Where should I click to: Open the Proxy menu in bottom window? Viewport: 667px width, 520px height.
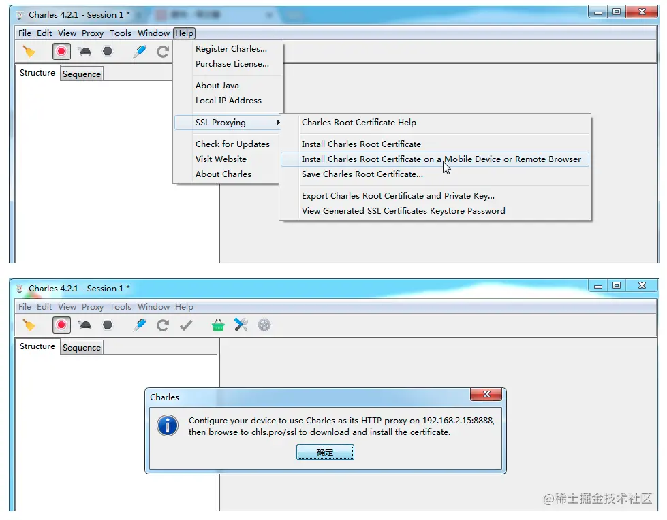point(92,307)
